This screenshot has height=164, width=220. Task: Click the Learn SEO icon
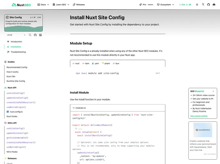[54, 4]
